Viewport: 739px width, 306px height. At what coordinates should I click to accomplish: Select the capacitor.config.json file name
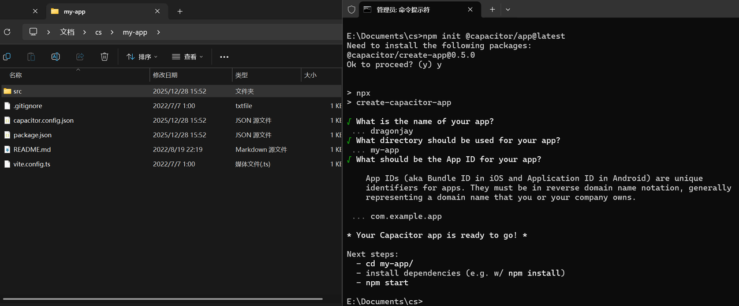[43, 120]
